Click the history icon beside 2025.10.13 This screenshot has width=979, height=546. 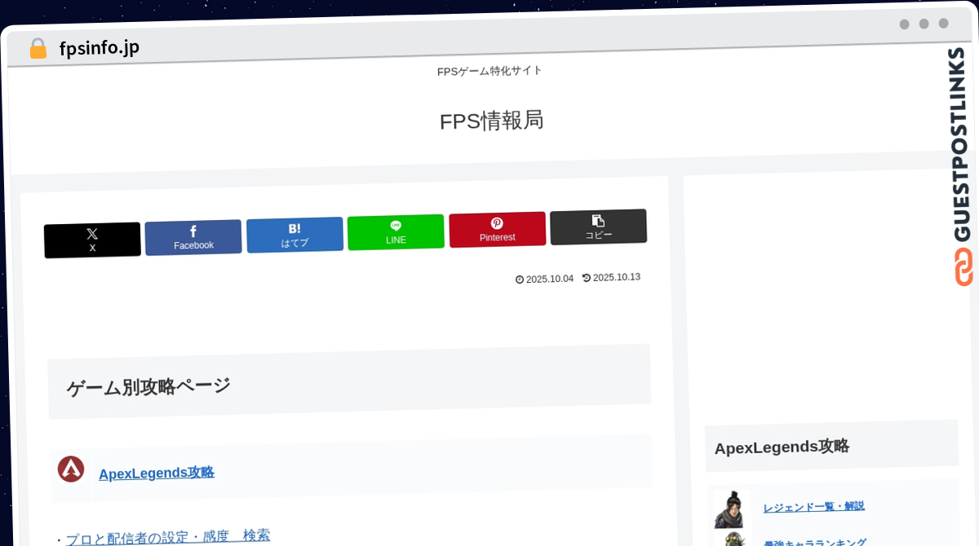[x=587, y=278]
